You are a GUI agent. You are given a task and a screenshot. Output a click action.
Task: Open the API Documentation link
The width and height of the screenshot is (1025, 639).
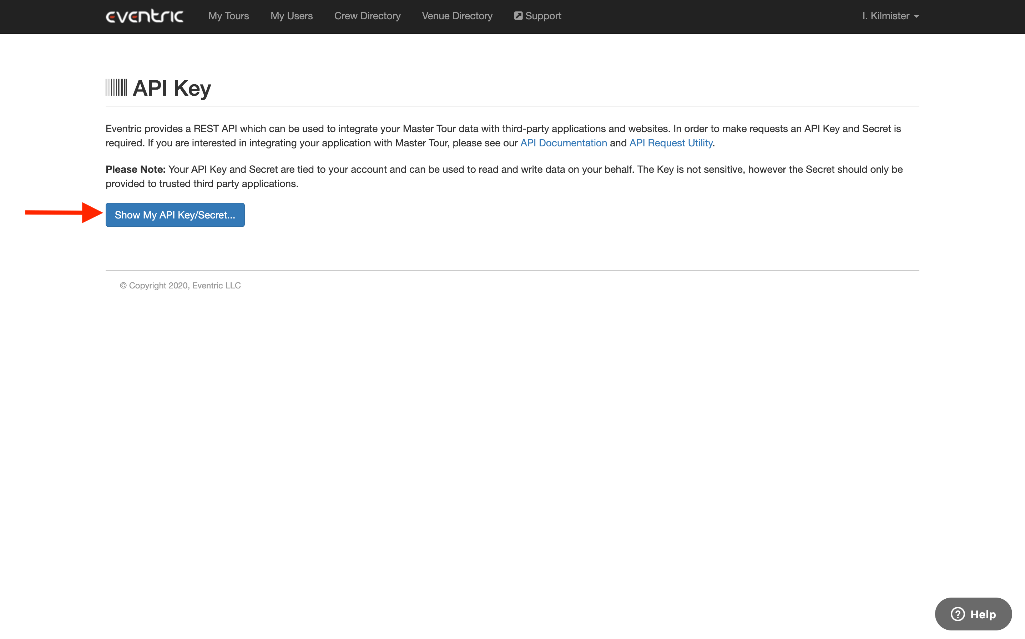[x=563, y=143]
